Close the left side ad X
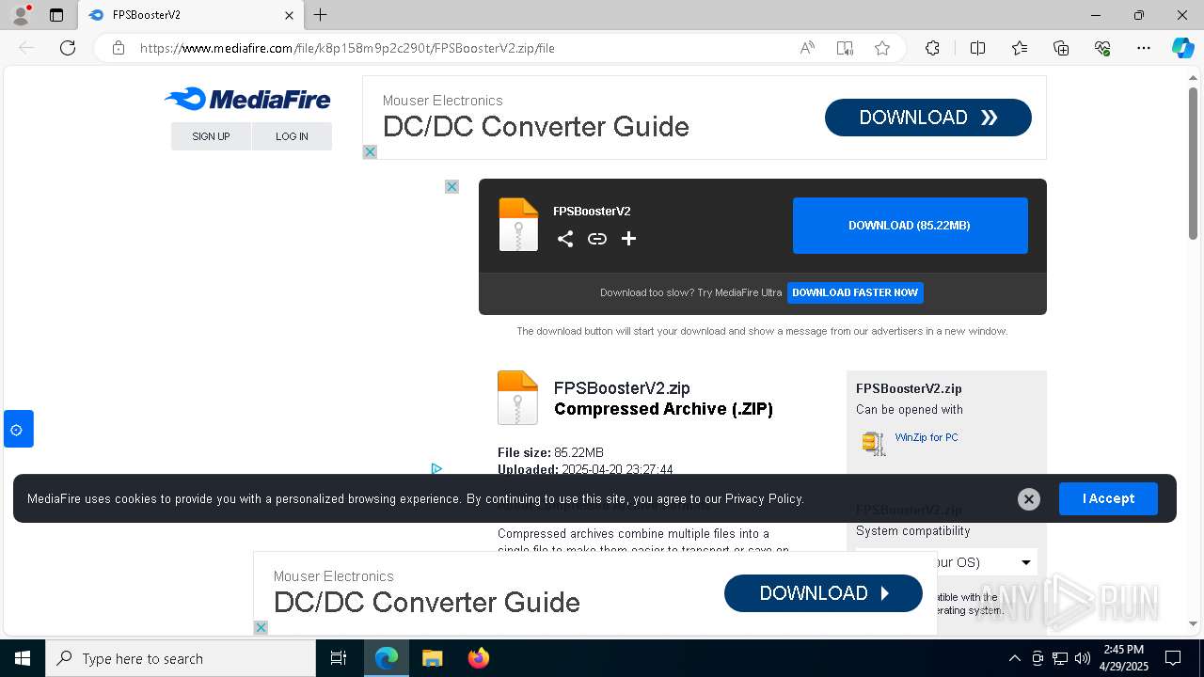Image resolution: width=1204 pixels, height=677 pixels. coord(451,186)
